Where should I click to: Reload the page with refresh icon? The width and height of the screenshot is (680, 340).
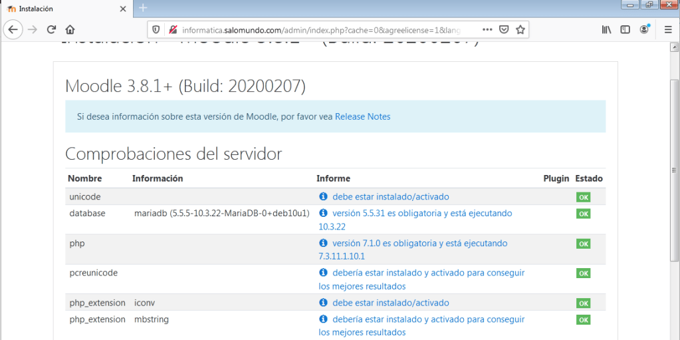51,29
